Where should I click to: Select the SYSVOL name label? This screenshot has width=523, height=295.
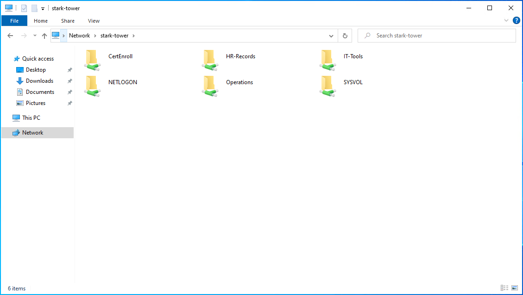tap(353, 82)
